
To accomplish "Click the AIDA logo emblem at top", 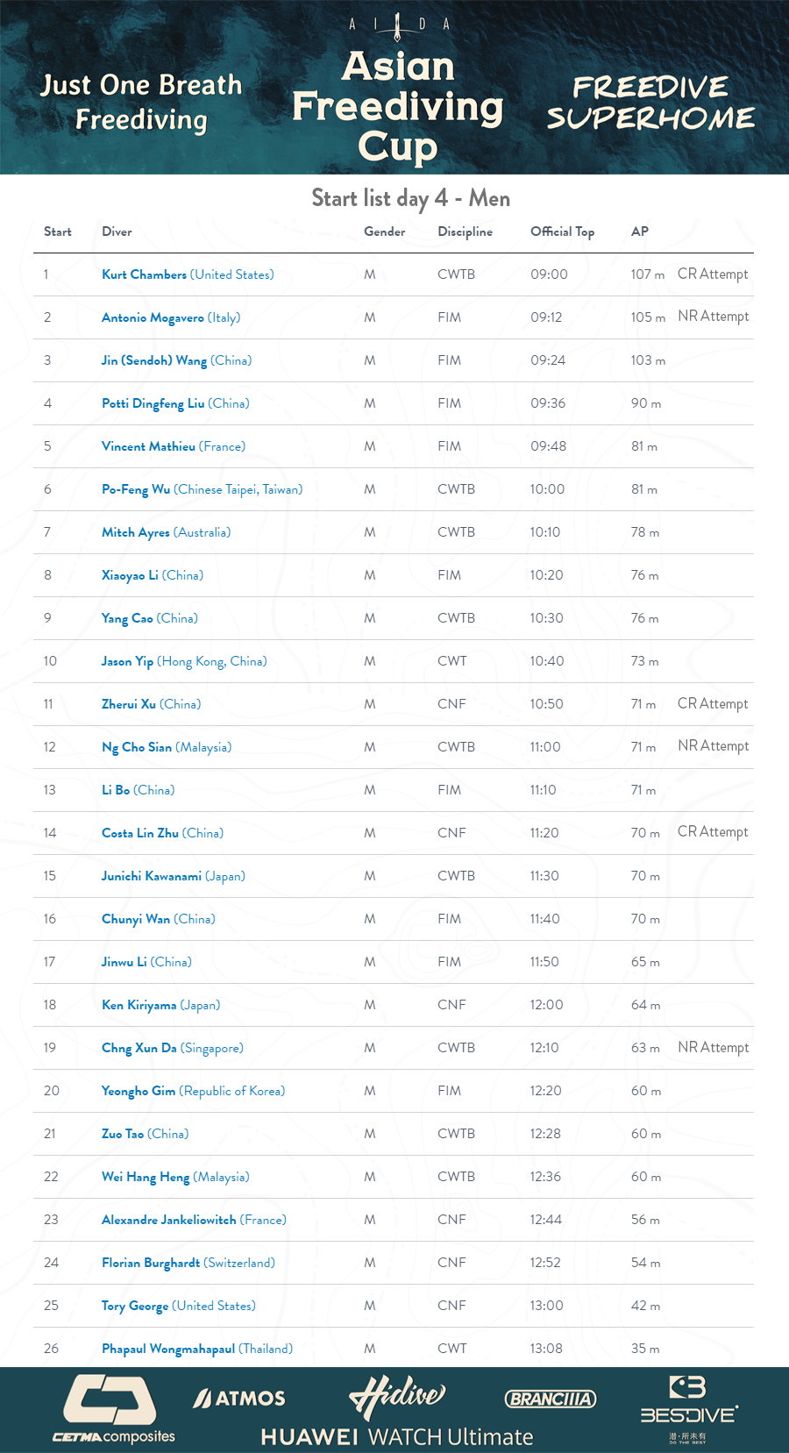I will click(398, 25).
